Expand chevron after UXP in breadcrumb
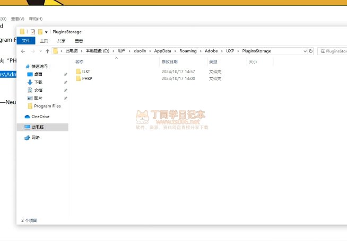This screenshot has height=241, width=347. tap(238, 51)
